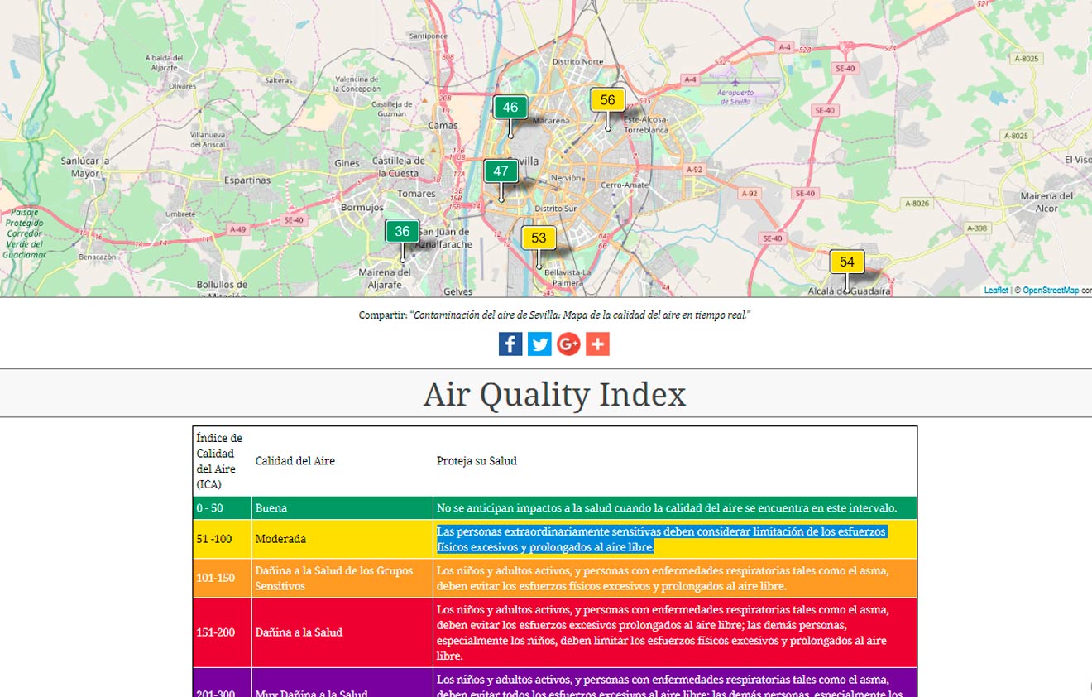Image resolution: width=1092 pixels, height=697 pixels.
Task: Click the highlighted Moderada health text
Action: coord(660,539)
